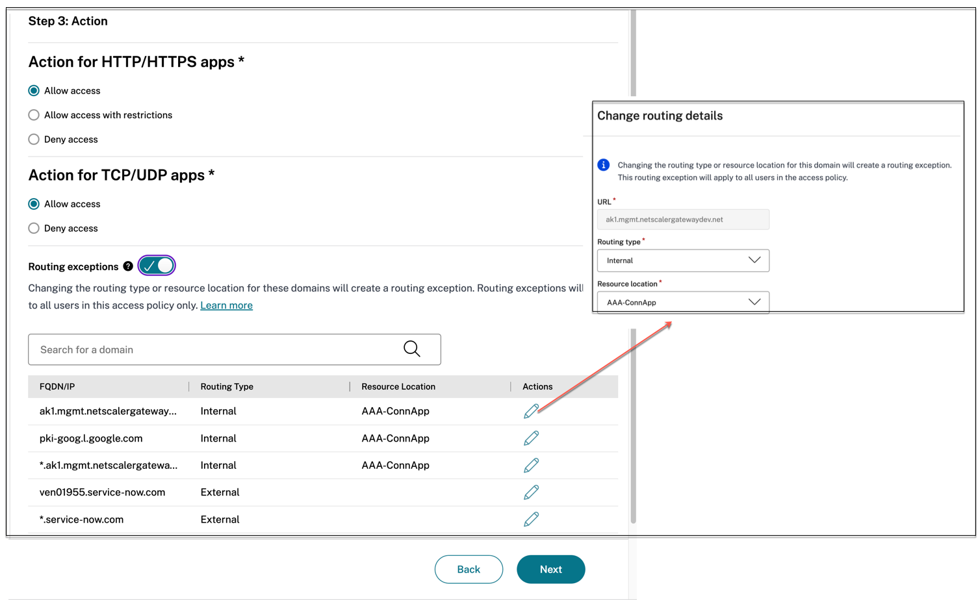Click the vertical scrollbar beside the domain table

[633, 425]
